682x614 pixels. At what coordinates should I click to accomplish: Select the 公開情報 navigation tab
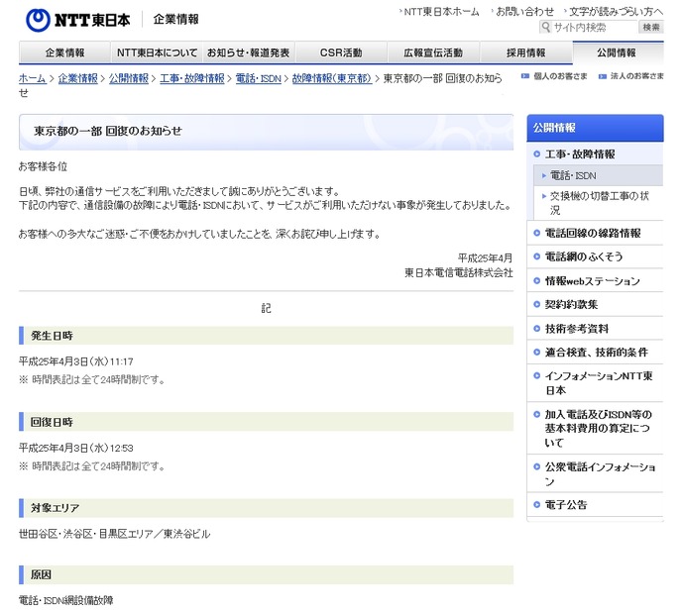619,52
